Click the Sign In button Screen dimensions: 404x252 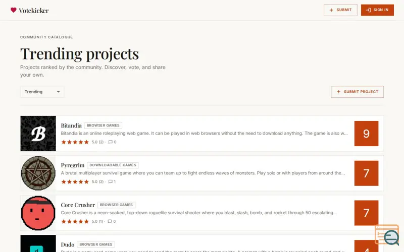point(377,10)
